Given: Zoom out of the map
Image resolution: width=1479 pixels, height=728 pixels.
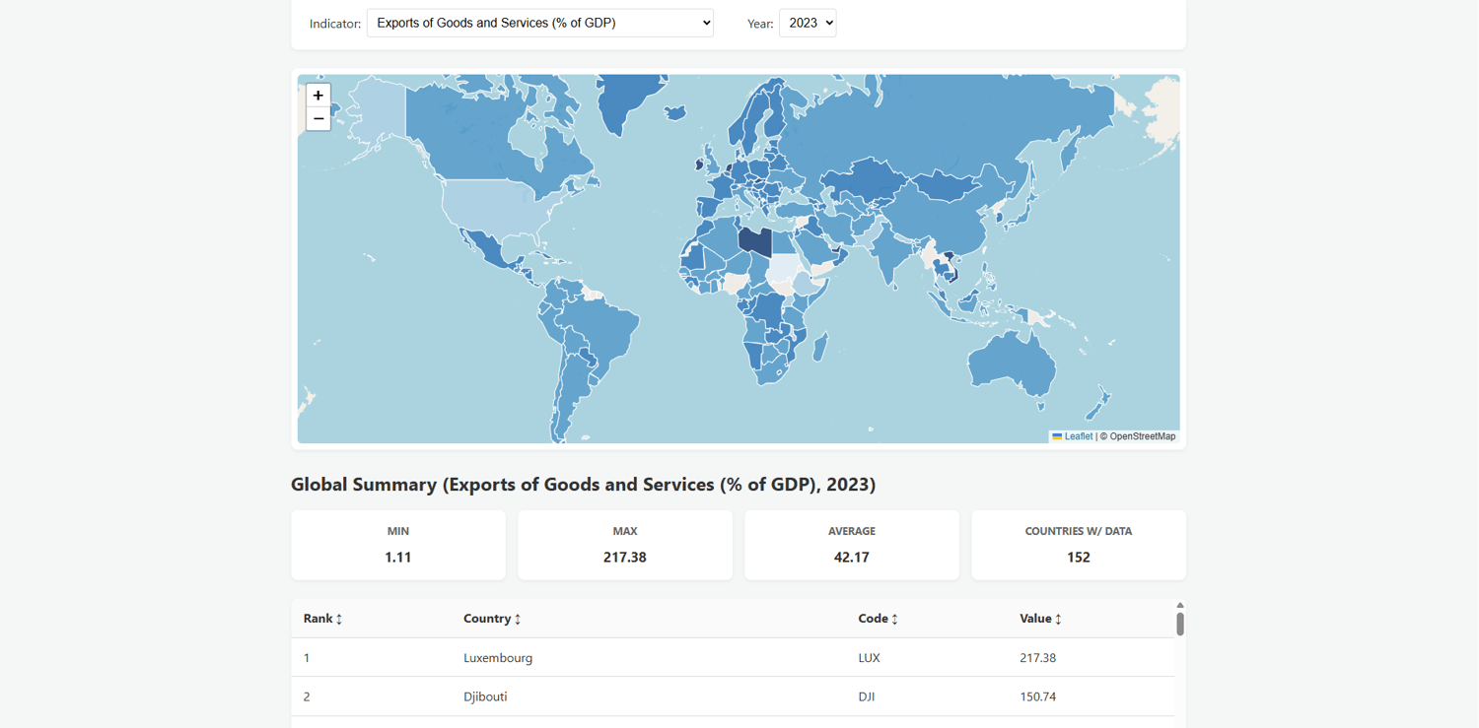Looking at the screenshot, I should pos(317,119).
